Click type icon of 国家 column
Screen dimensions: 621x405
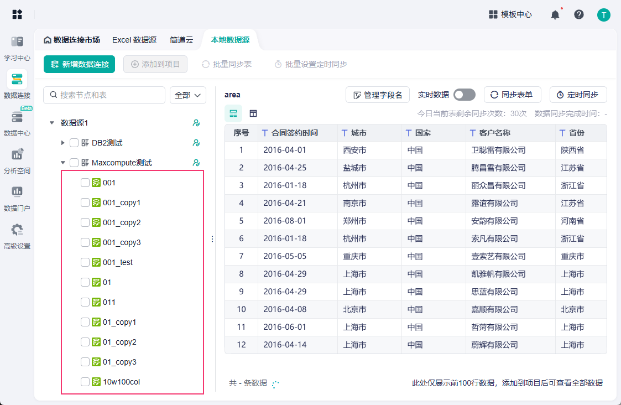point(409,133)
